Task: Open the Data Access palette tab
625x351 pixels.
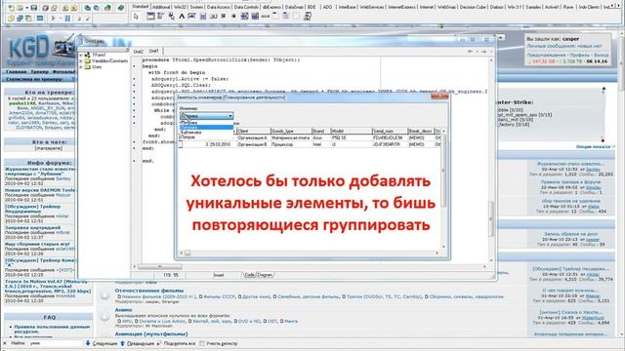Action: coord(219,7)
